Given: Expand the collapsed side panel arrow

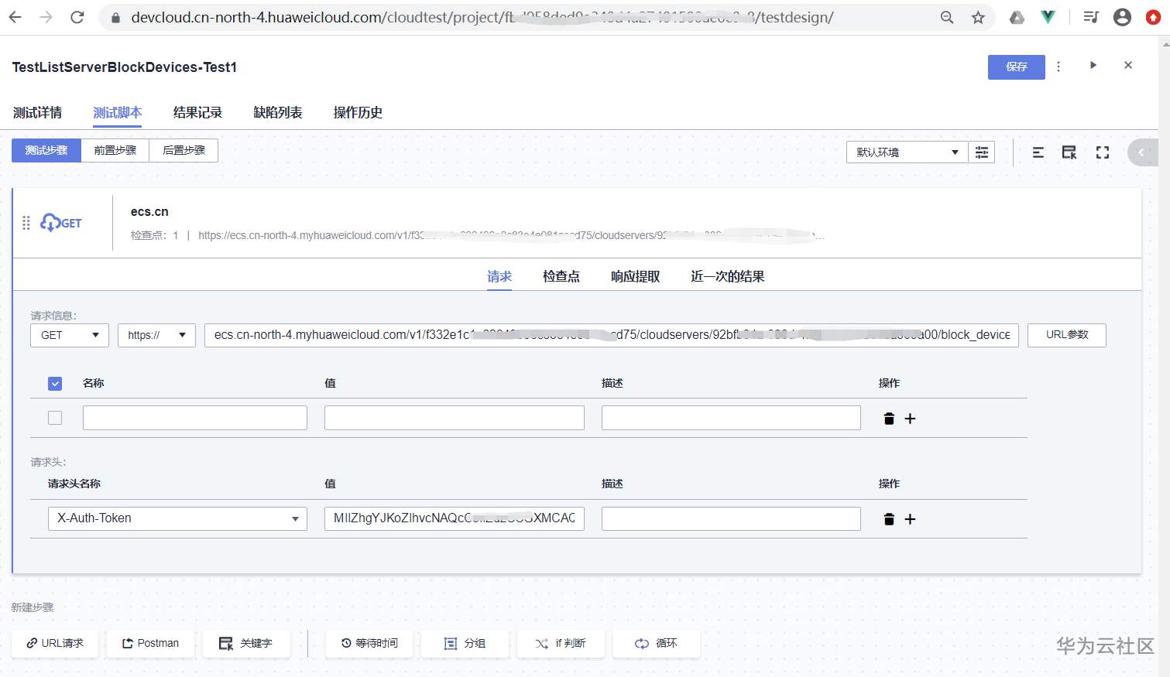Looking at the screenshot, I should tap(1142, 152).
